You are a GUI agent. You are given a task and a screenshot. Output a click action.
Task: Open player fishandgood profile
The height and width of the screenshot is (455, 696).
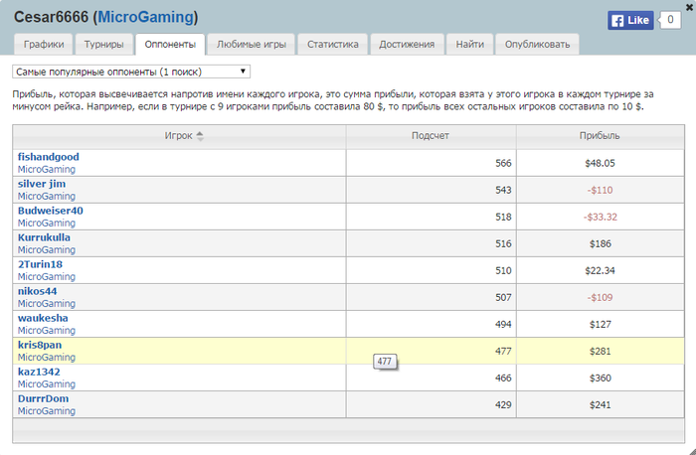[x=49, y=157]
